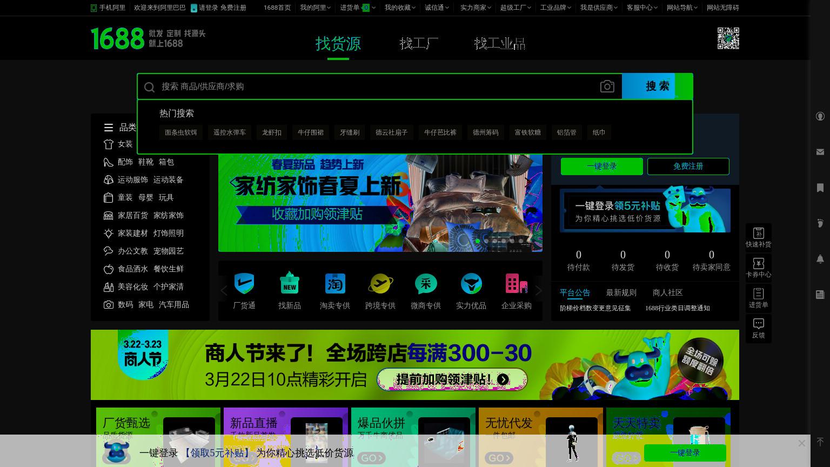
Task: Expand 我的收藏 dropdown
Action: pyautogui.click(x=400, y=8)
